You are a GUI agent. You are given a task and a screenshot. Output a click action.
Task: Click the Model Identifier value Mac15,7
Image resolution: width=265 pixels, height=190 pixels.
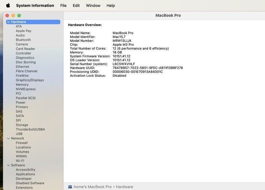pos(119,37)
